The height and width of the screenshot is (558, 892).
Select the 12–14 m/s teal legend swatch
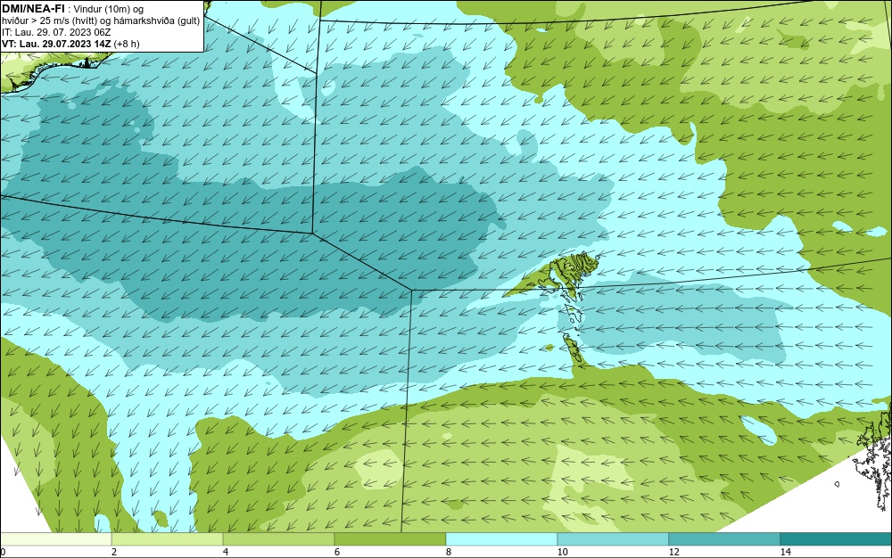click(x=724, y=539)
